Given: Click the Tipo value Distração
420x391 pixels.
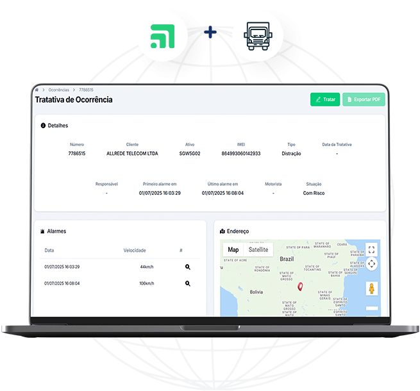Looking at the screenshot, I should point(291,153).
